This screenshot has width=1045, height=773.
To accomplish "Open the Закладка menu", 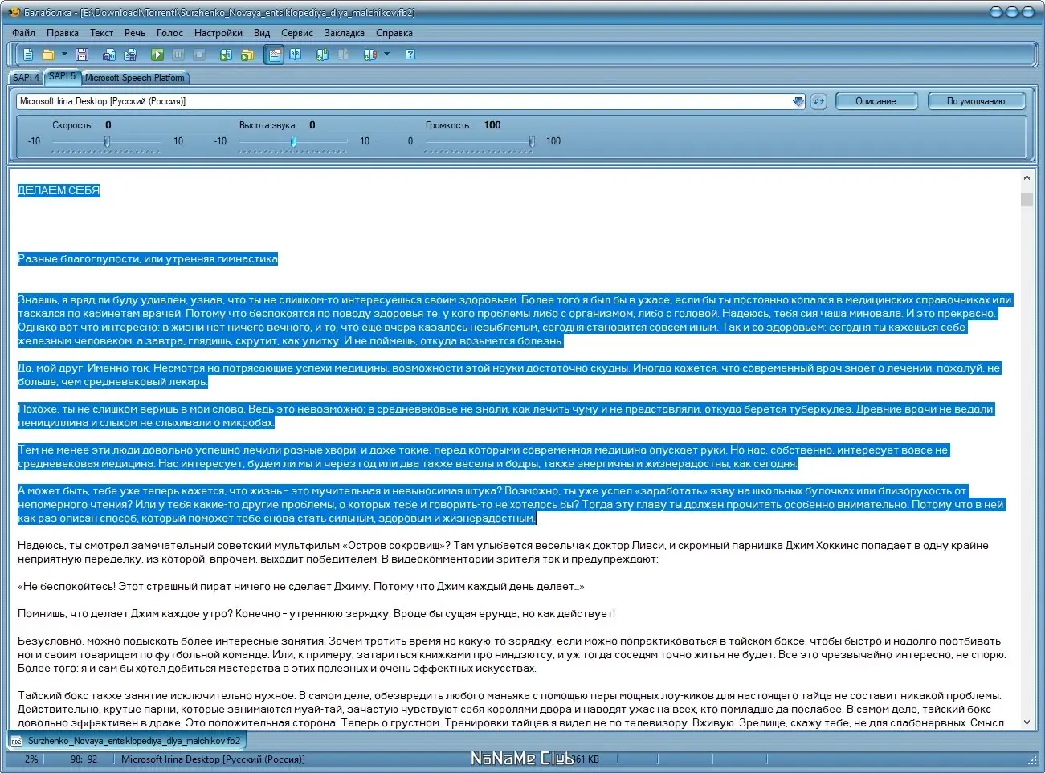I will tap(345, 33).
